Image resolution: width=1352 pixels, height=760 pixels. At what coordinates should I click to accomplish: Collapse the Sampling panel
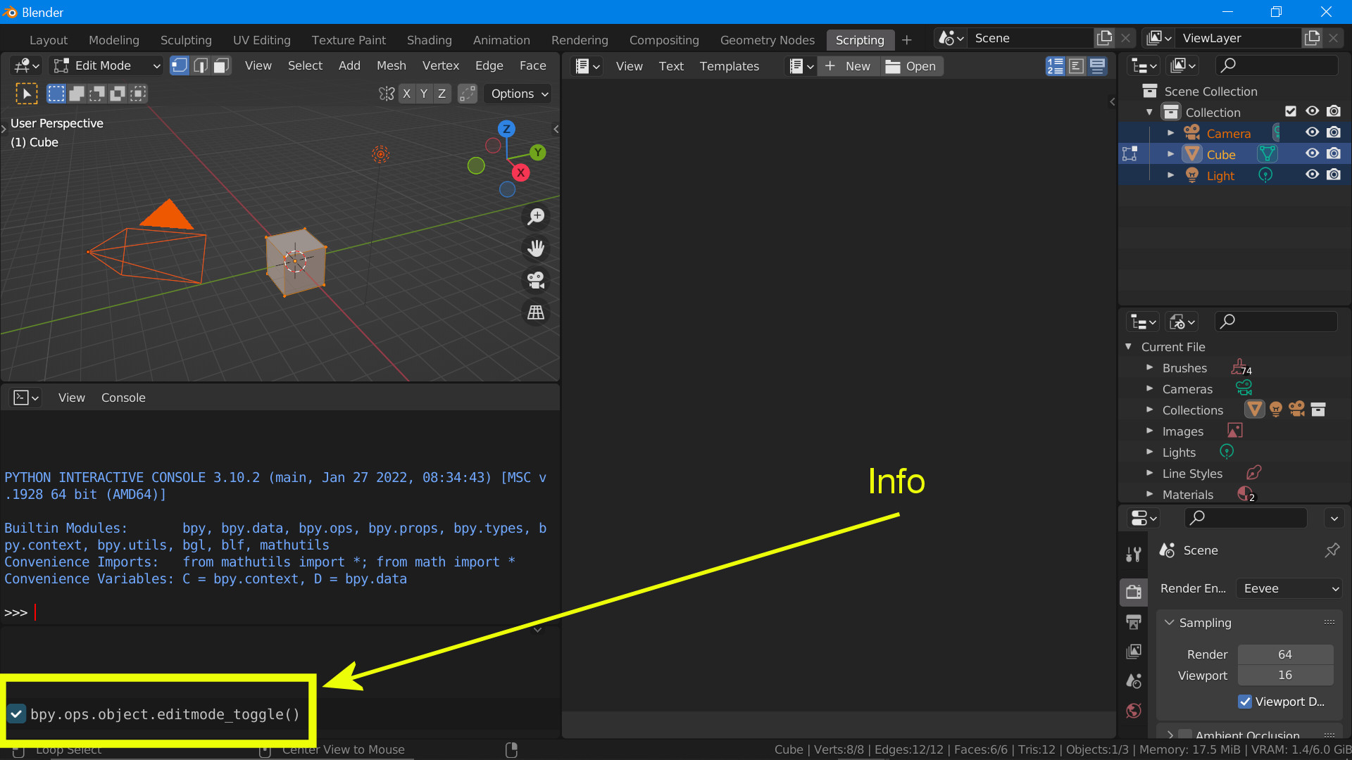pyautogui.click(x=1170, y=623)
